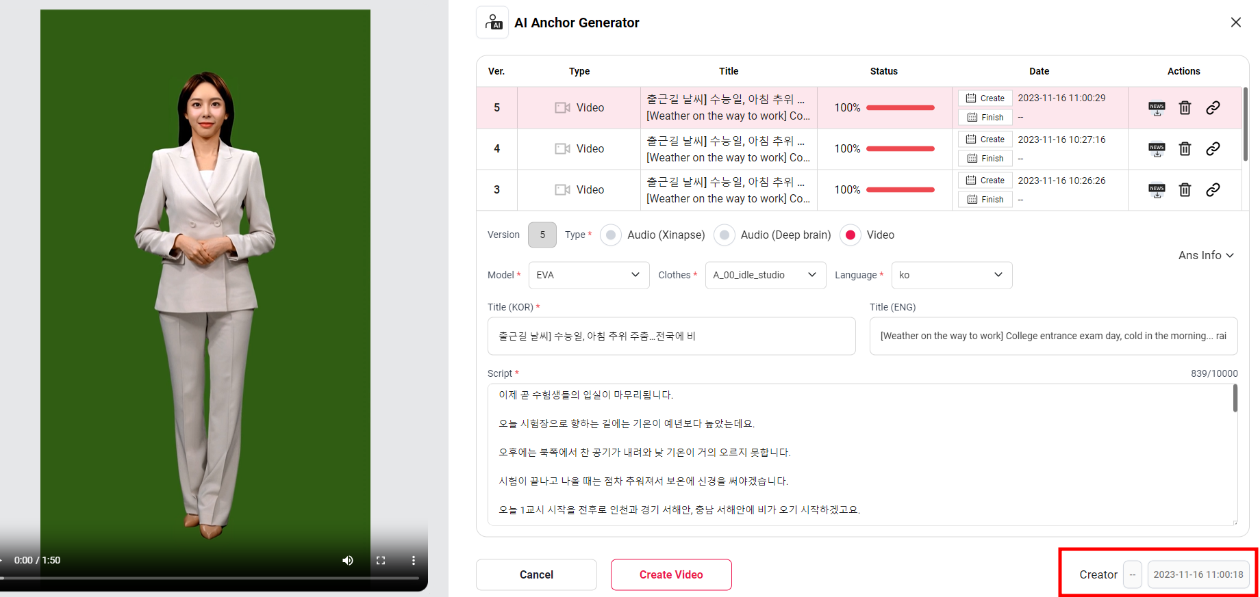Click the Create Video button
The width and height of the screenshot is (1260, 597).
[670, 574]
